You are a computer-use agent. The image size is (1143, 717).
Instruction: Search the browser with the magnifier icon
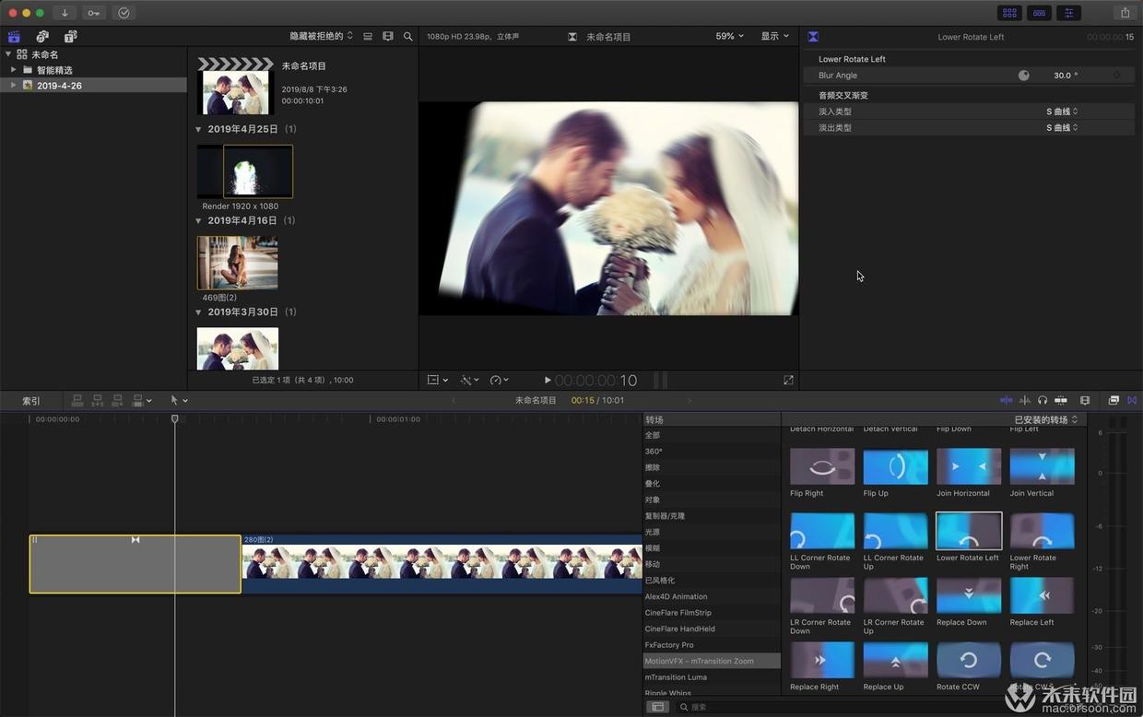tap(407, 36)
